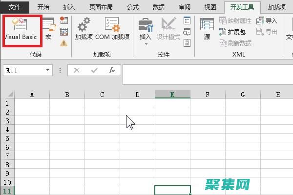Click the fx insert function button

[x=112, y=70]
